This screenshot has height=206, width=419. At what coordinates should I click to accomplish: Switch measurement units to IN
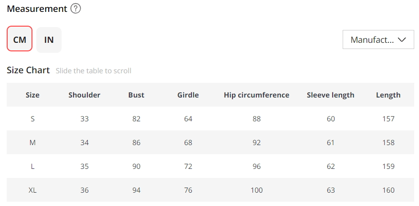[49, 39]
